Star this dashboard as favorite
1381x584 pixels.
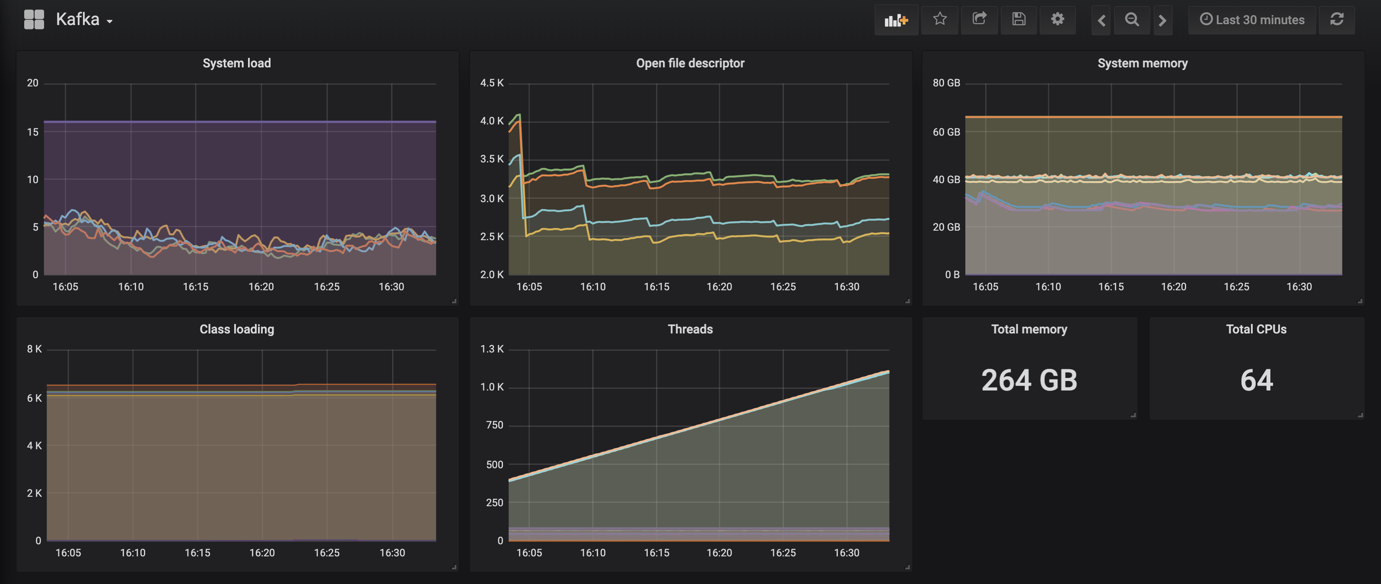point(939,19)
